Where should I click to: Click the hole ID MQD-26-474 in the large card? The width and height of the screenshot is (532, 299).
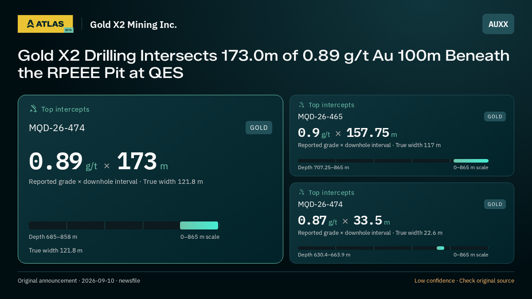[57, 128]
